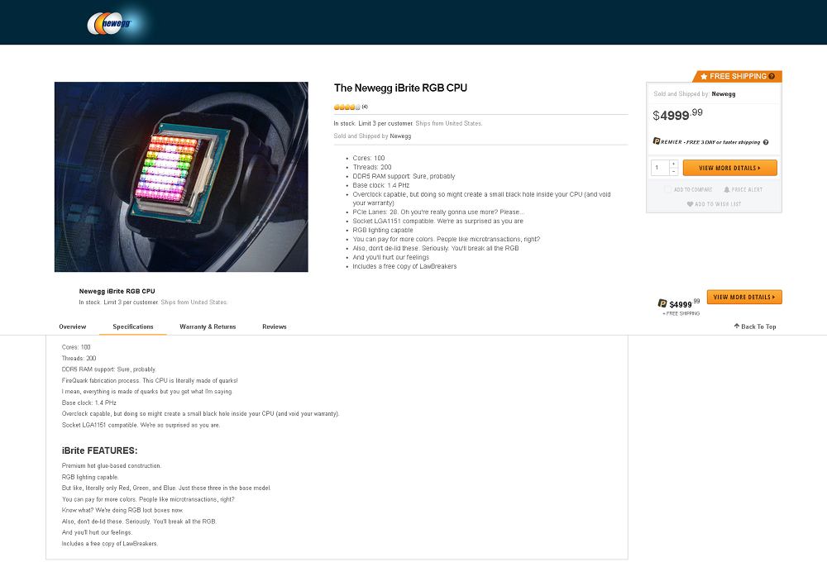Click the Add to Wish List heart icon
Image resolution: width=827 pixels, height=586 pixels.
click(690, 204)
